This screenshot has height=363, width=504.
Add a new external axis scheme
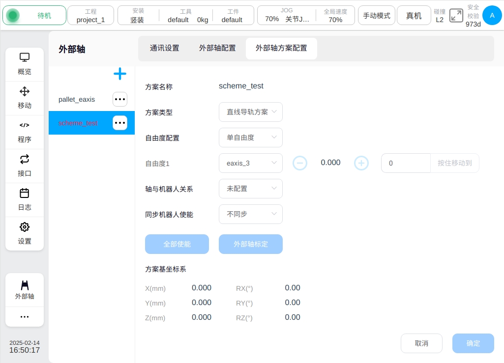[x=120, y=74]
